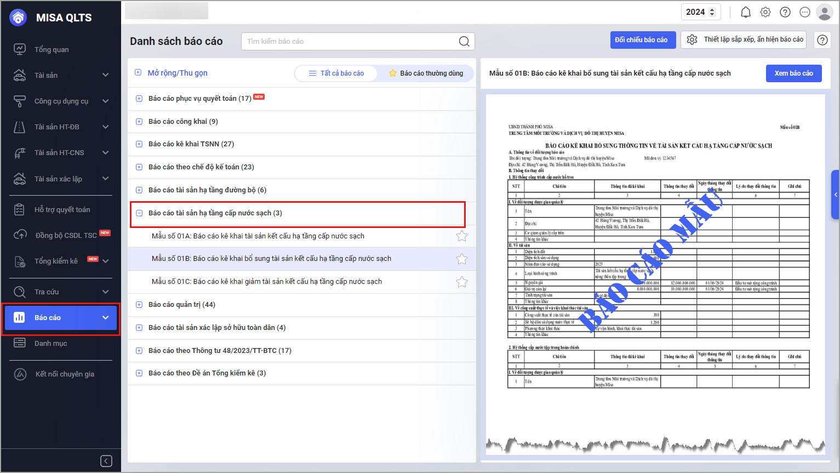Open the user avatar profile

click(824, 12)
